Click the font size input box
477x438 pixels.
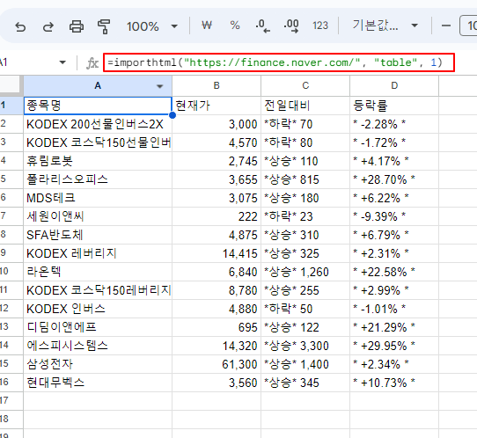(x=468, y=26)
